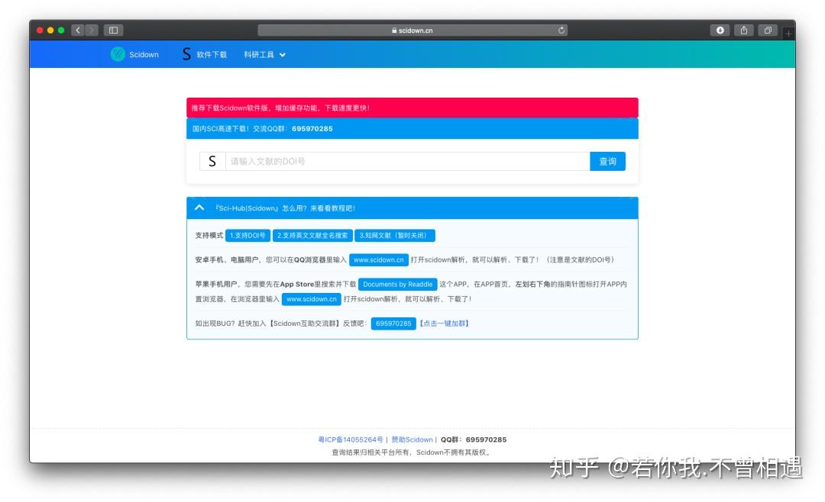
Task: Open the 软件下载 menu item
Action: (212, 55)
